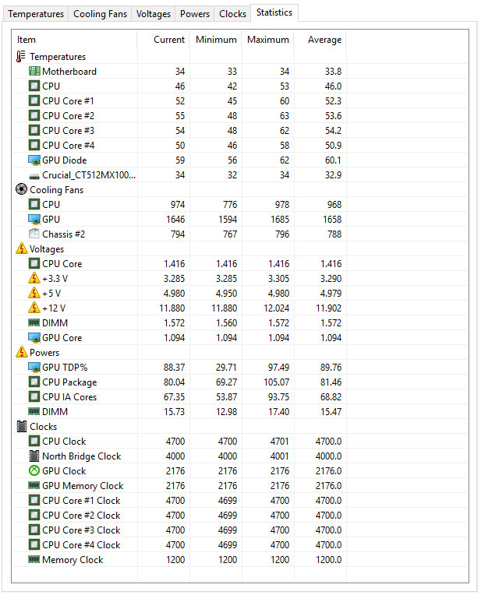
Task: Go to the Powers tab
Action: point(195,14)
